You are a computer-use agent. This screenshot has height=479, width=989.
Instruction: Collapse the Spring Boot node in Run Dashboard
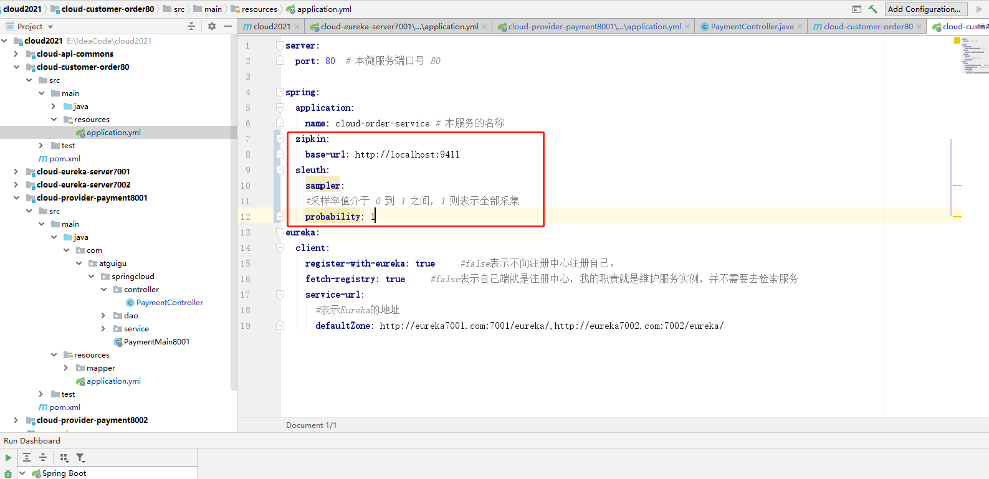(22, 473)
